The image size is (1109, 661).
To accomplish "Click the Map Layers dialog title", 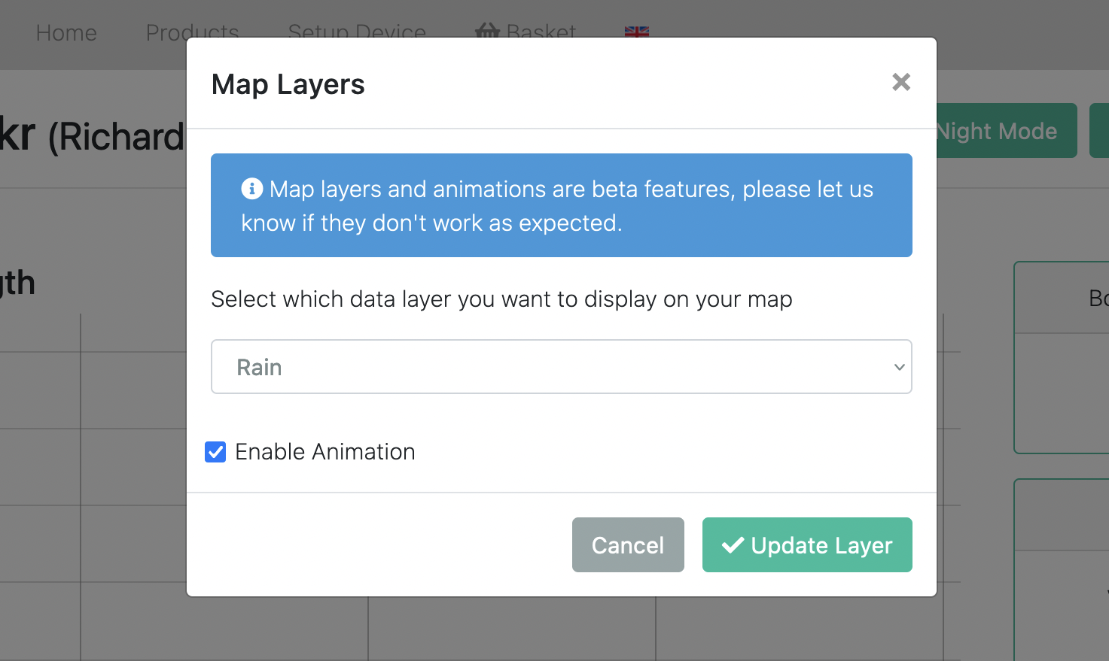I will click(x=288, y=84).
